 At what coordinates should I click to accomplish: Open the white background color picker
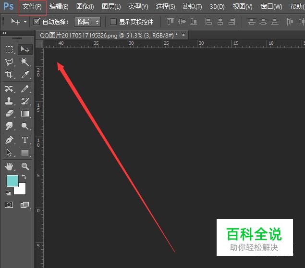[21, 190]
